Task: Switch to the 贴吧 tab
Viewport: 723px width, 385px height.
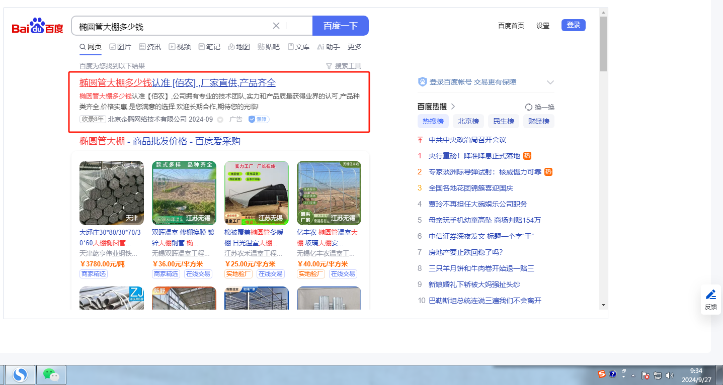Action: pyautogui.click(x=269, y=47)
